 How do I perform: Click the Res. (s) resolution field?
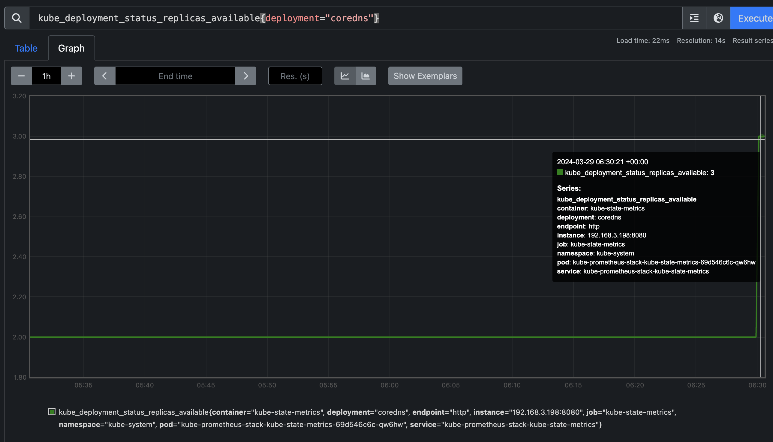point(295,76)
